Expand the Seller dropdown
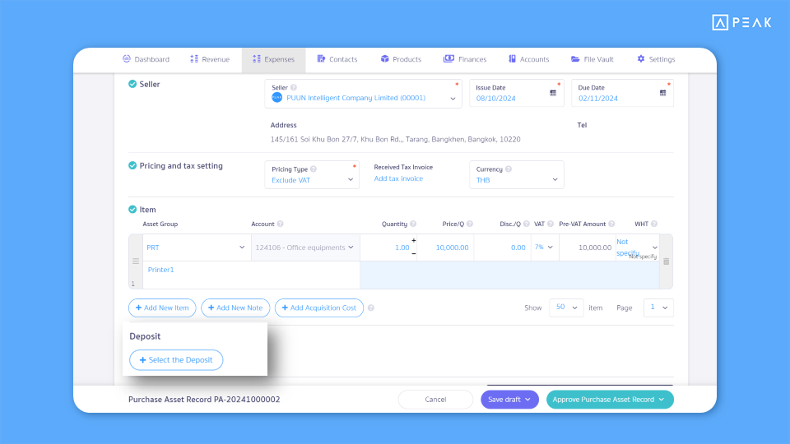790x444 pixels. point(453,99)
